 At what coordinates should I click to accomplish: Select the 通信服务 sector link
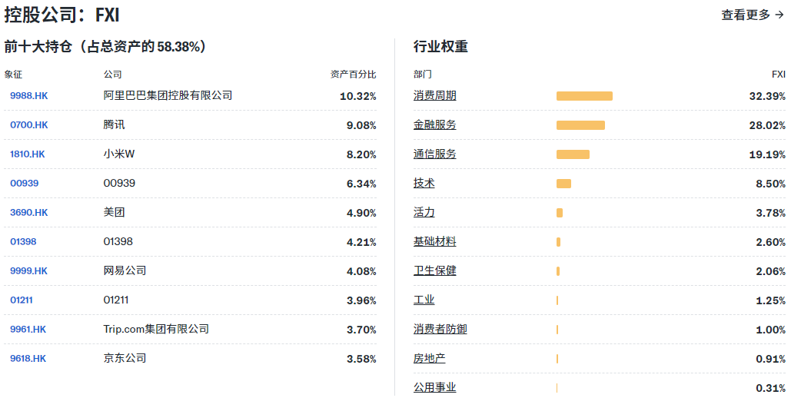(x=434, y=154)
